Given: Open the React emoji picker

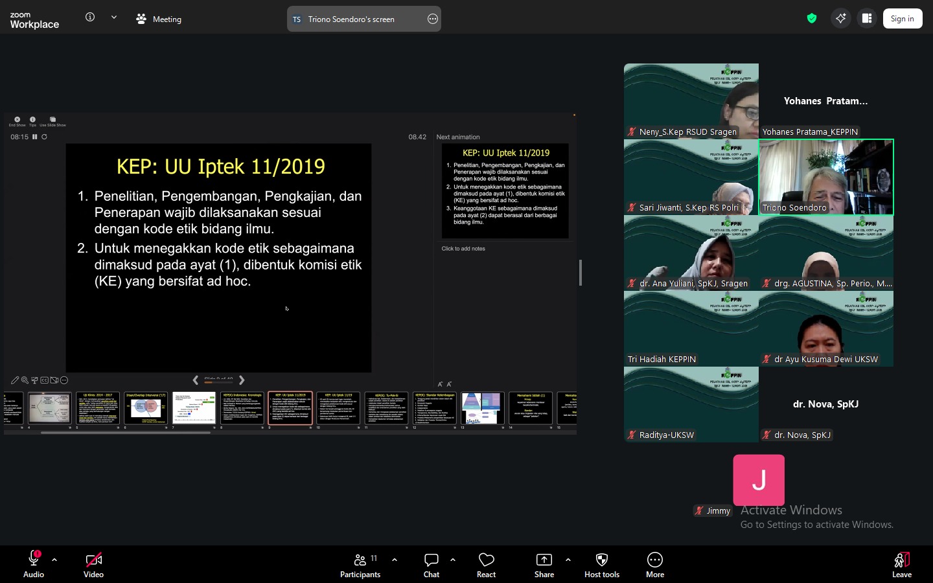Looking at the screenshot, I should [486, 564].
